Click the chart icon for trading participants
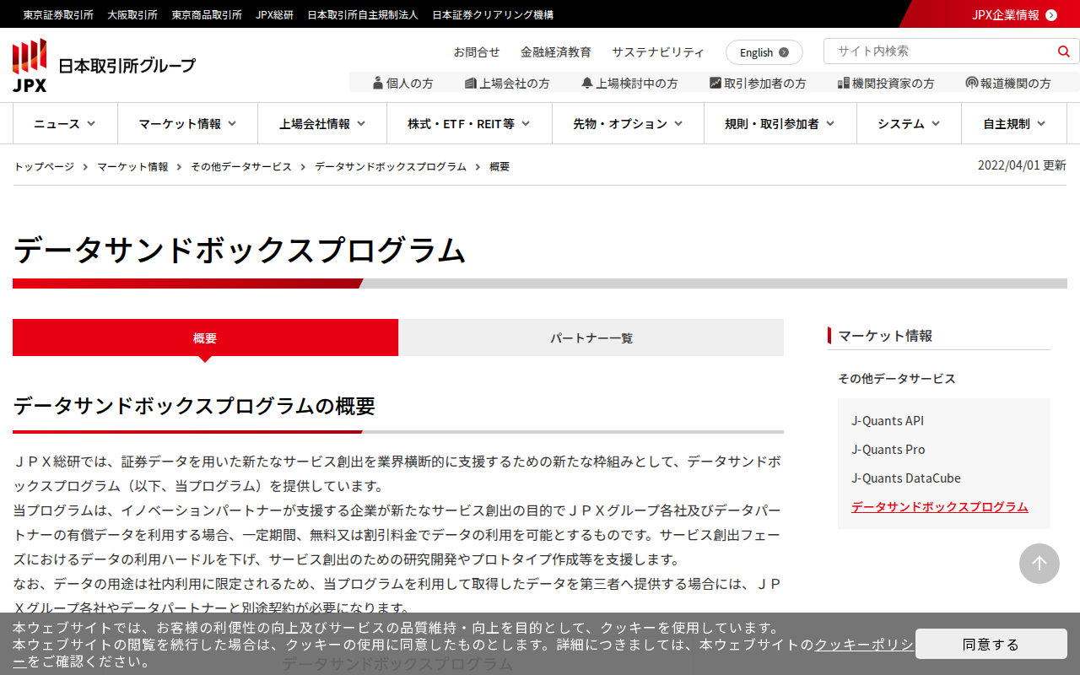 (x=715, y=83)
